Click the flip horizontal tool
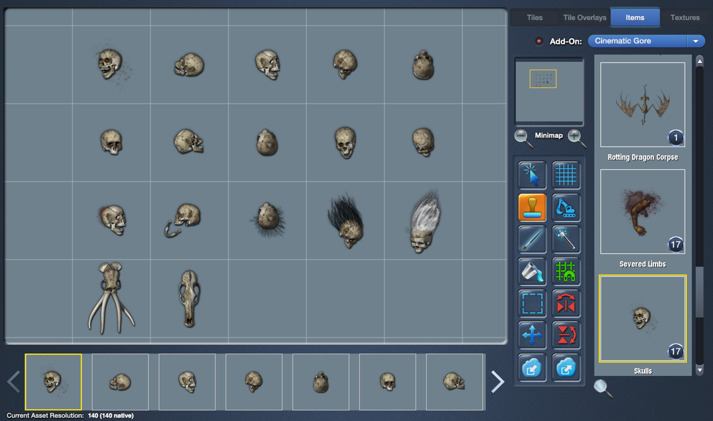Image resolution: width=713 pixels, height=421 pixels. (566, 303)
